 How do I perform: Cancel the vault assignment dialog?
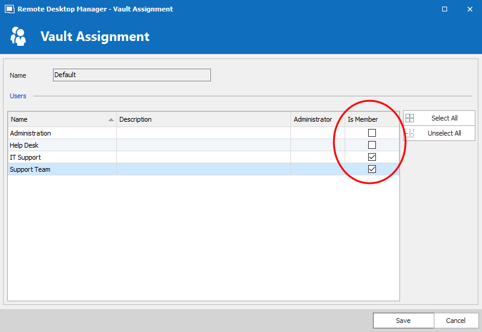(455, 321)
